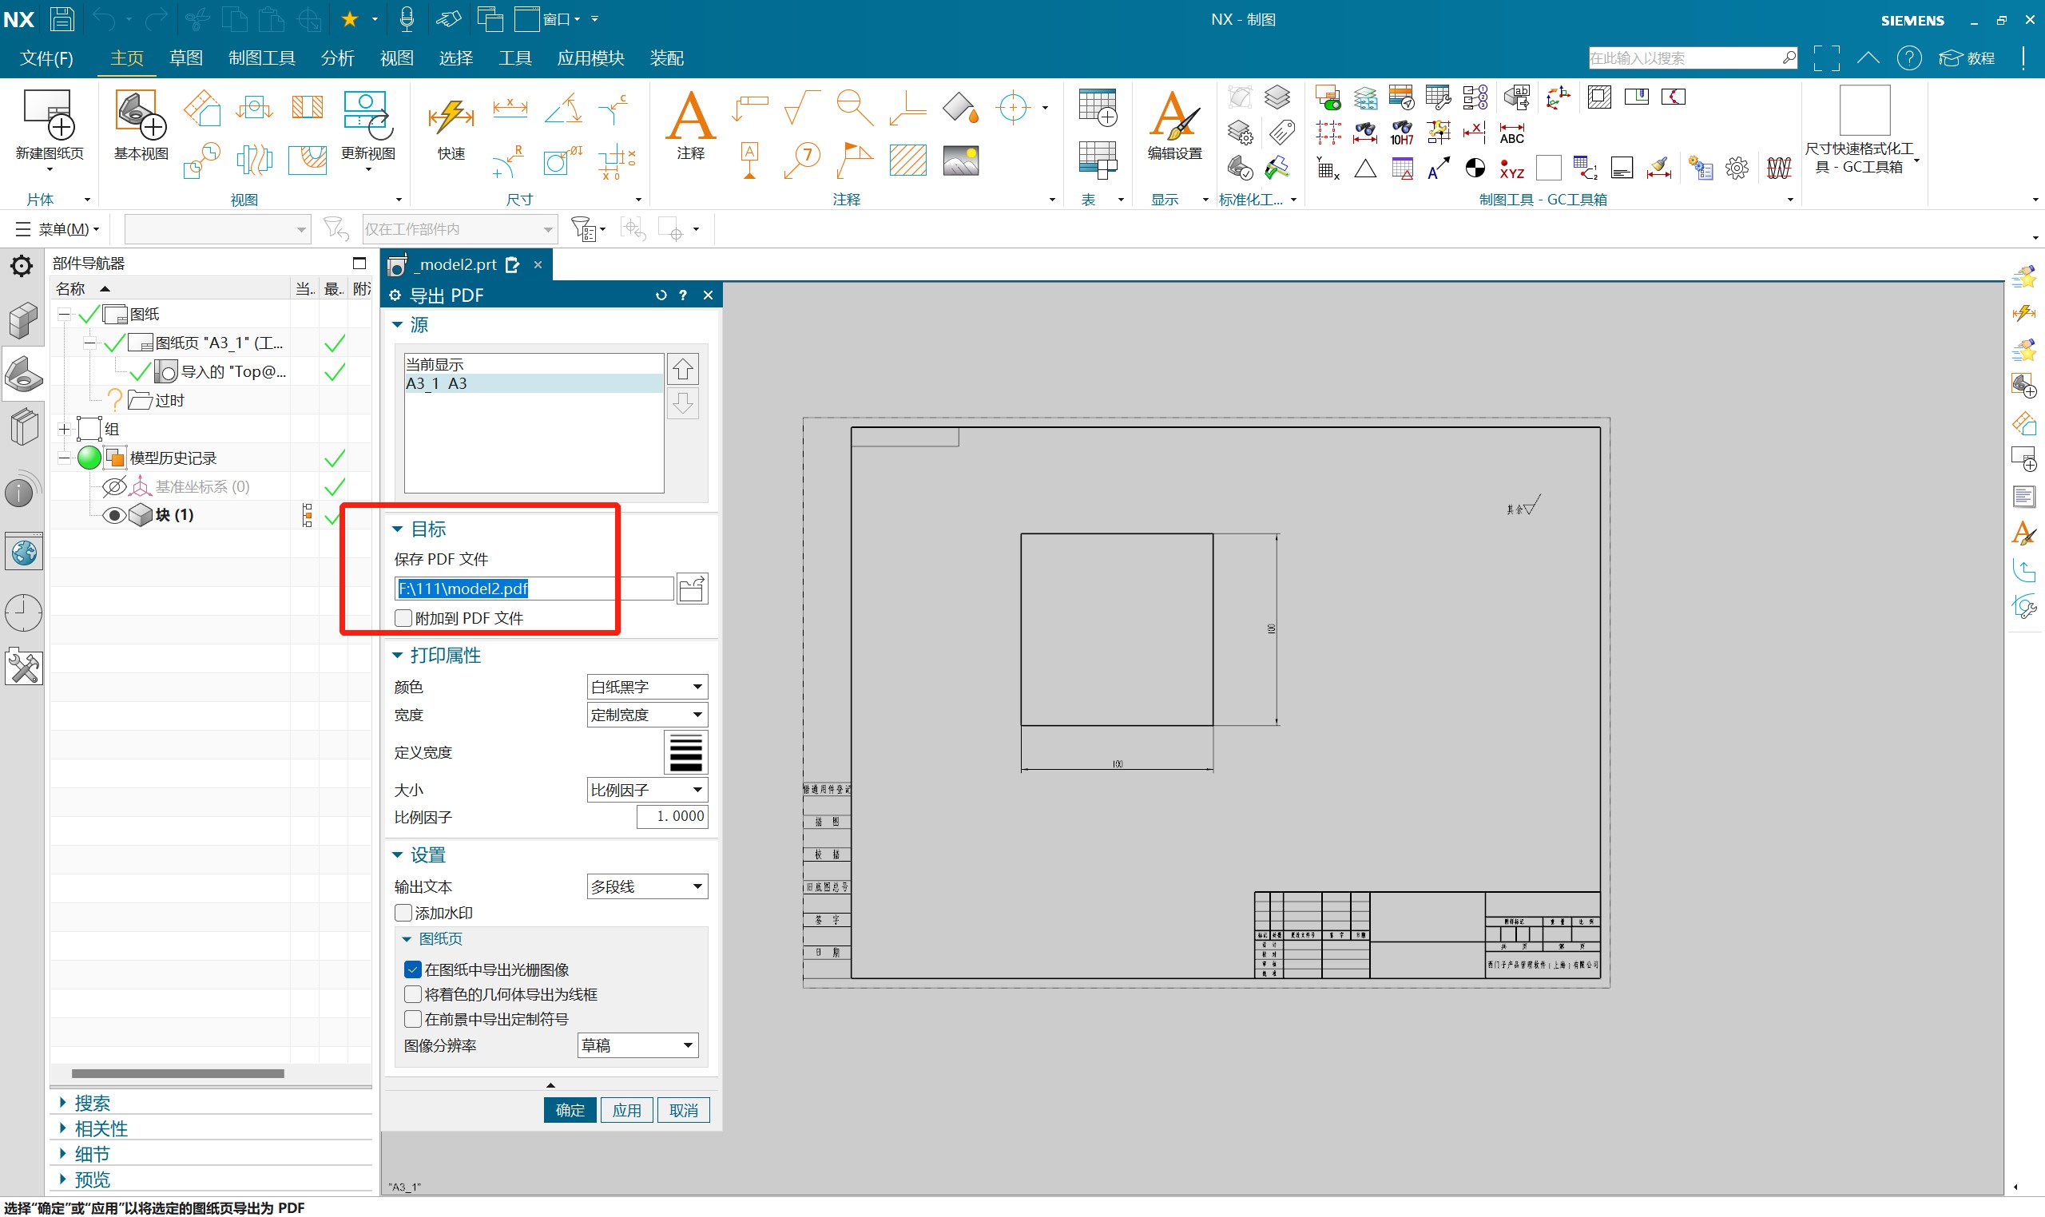Toggle visibility eye of 块 (1)
This screenshot has width=2045, height=1217.
(x=114, y=515)
